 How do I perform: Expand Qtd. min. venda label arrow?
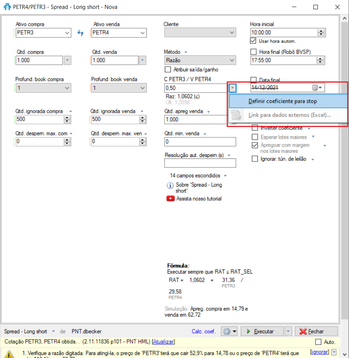[205, 134]
